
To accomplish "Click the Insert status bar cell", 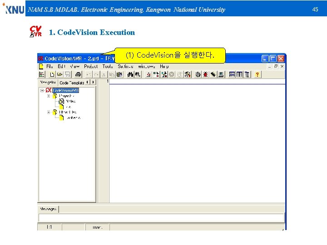I will [97, 227].
